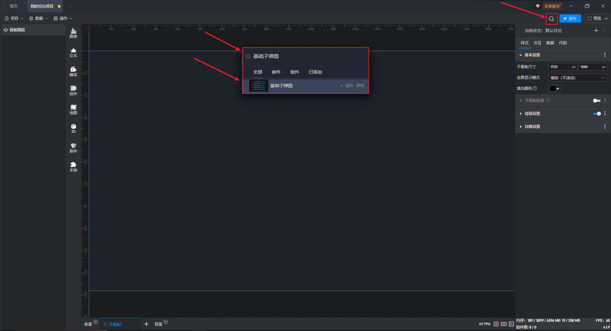Open the 全屏显示模式 dropdown
Image resolution: width=611 pixels, height=331 pixels.
578,78
